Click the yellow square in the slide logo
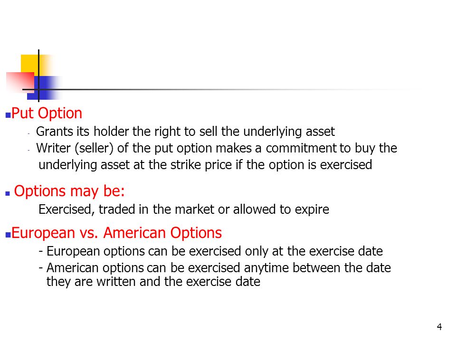Screen dimensions: 456x342 [33, 65]
